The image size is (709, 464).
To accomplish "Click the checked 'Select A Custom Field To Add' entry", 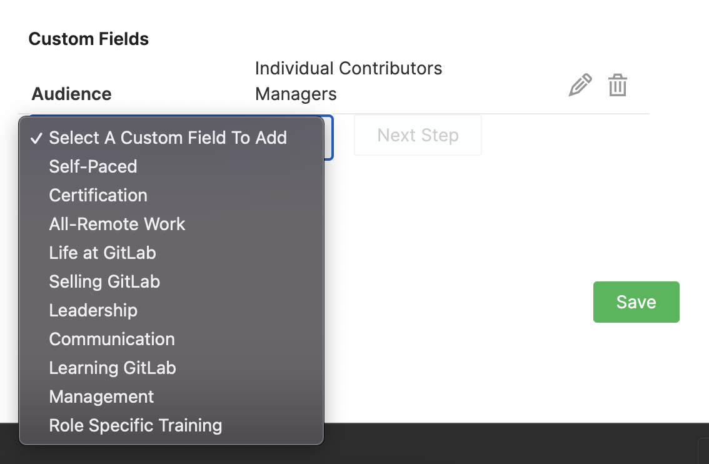I will (x=168, y=138).
